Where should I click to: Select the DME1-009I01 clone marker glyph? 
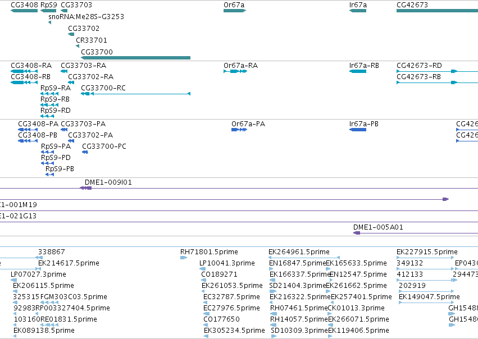click(x=86, y=188)
